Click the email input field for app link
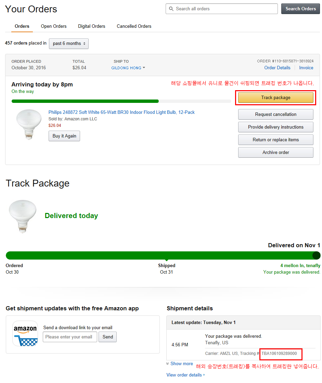 point(70,337)
